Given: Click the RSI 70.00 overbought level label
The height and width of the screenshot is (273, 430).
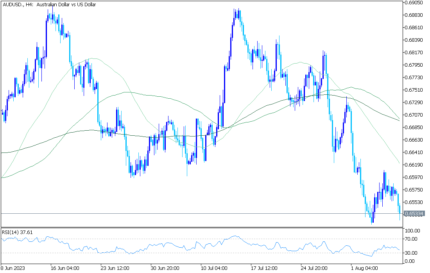Looking at the screenshot, I should click(411, 239).
